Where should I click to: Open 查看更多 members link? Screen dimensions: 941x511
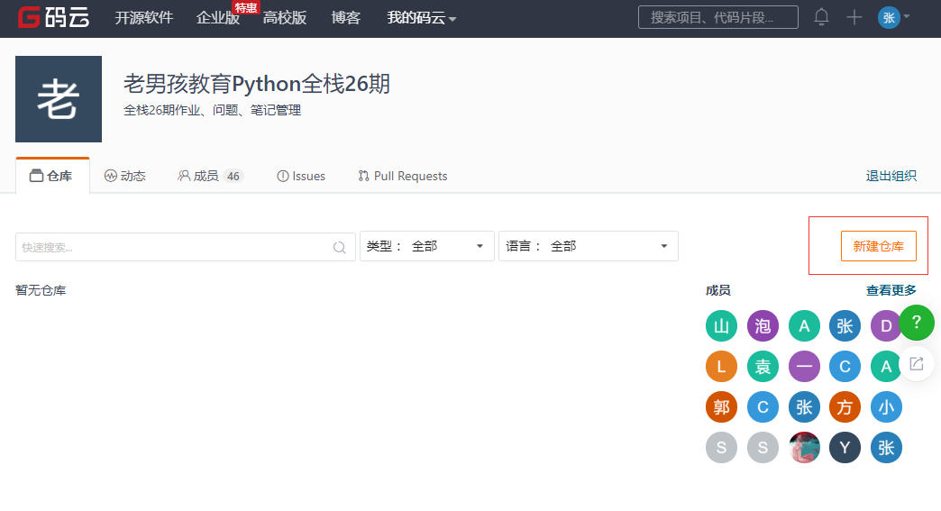[x=891, y=290]
